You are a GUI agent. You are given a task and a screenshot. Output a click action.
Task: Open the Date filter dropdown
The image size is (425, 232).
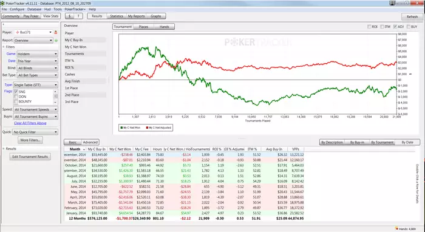(x=37, y=61)
